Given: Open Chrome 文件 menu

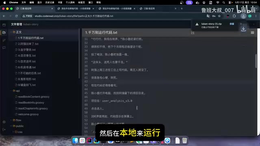Looking at the screenshot, I should (24, 2).
